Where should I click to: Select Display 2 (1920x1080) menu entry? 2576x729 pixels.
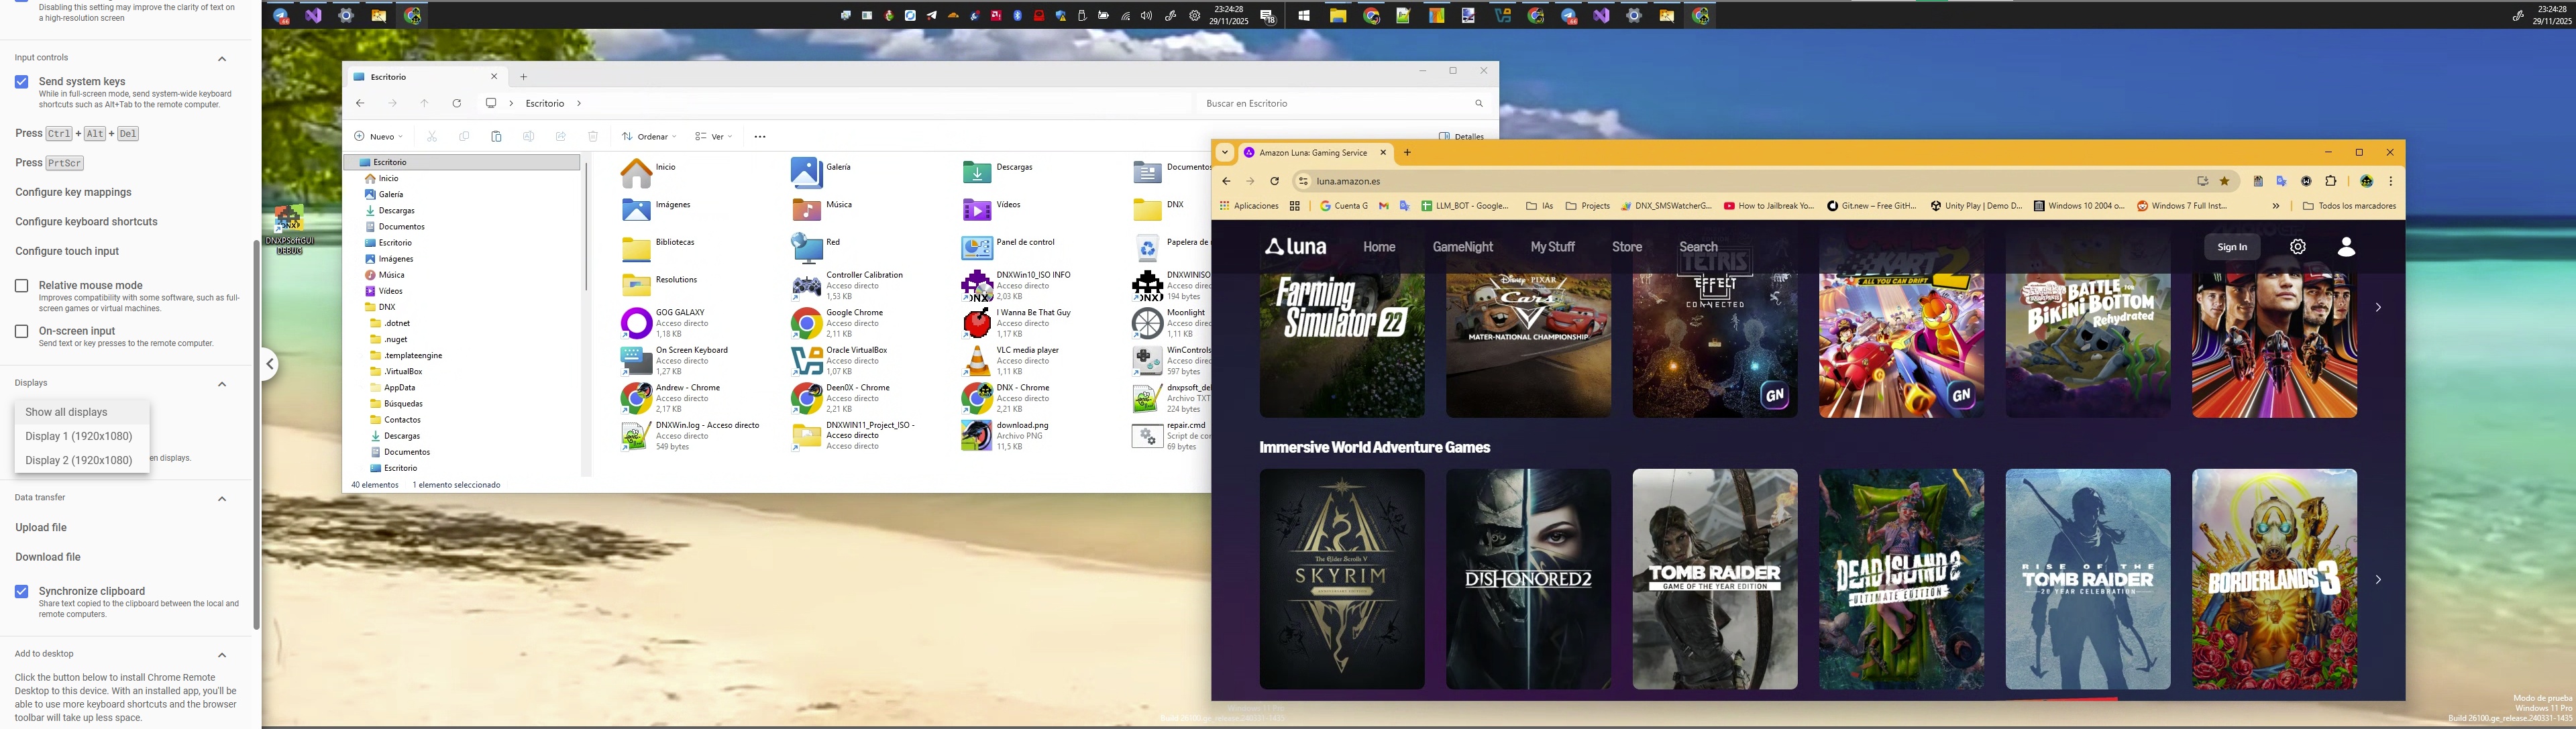(x=79, y=460)
